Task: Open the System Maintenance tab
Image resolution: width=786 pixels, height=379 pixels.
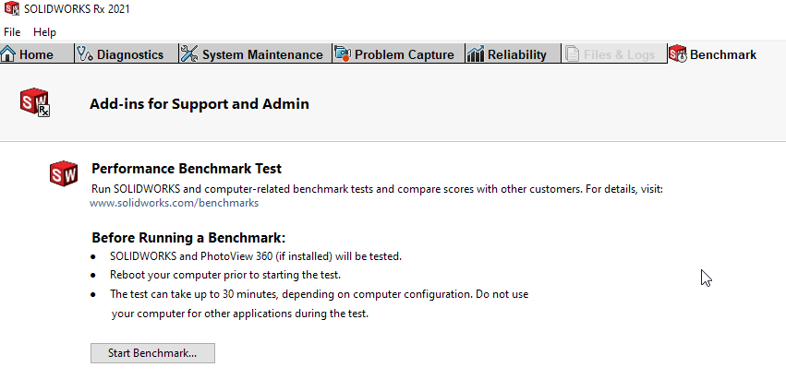Action: tap(256, 54)
